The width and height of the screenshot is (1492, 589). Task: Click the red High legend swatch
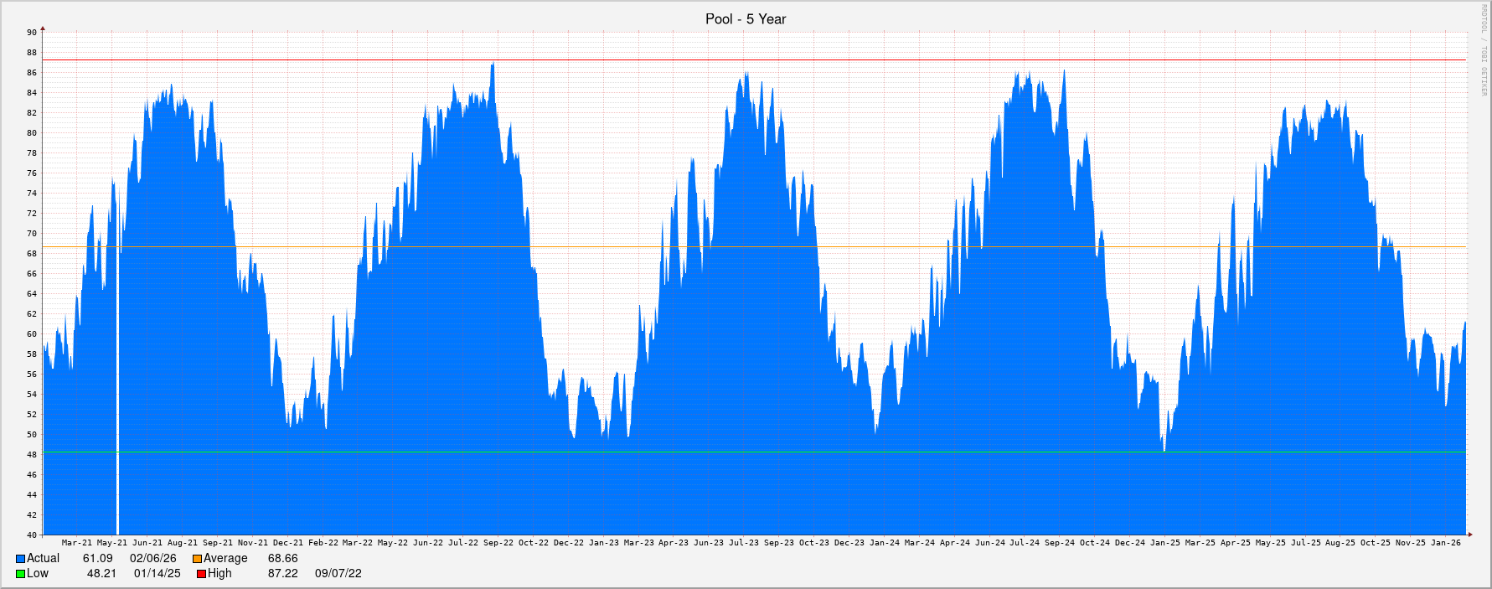point(202,574)
